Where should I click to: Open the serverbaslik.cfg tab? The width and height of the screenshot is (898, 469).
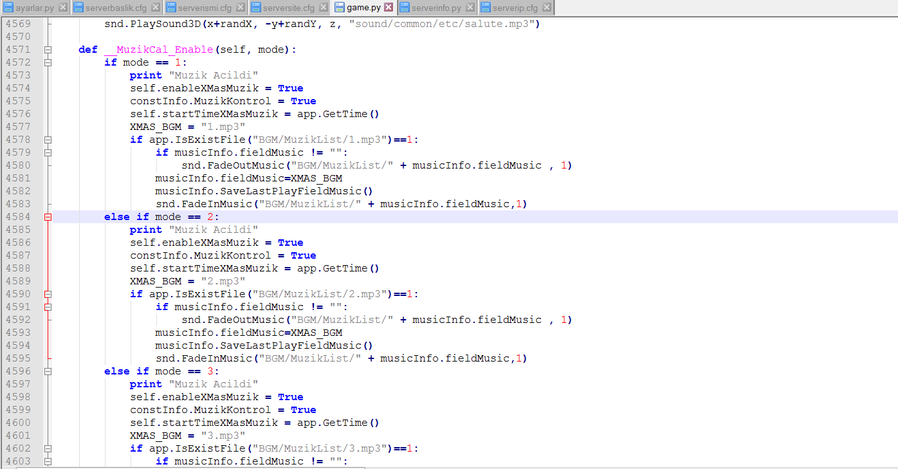pos(116,8)
